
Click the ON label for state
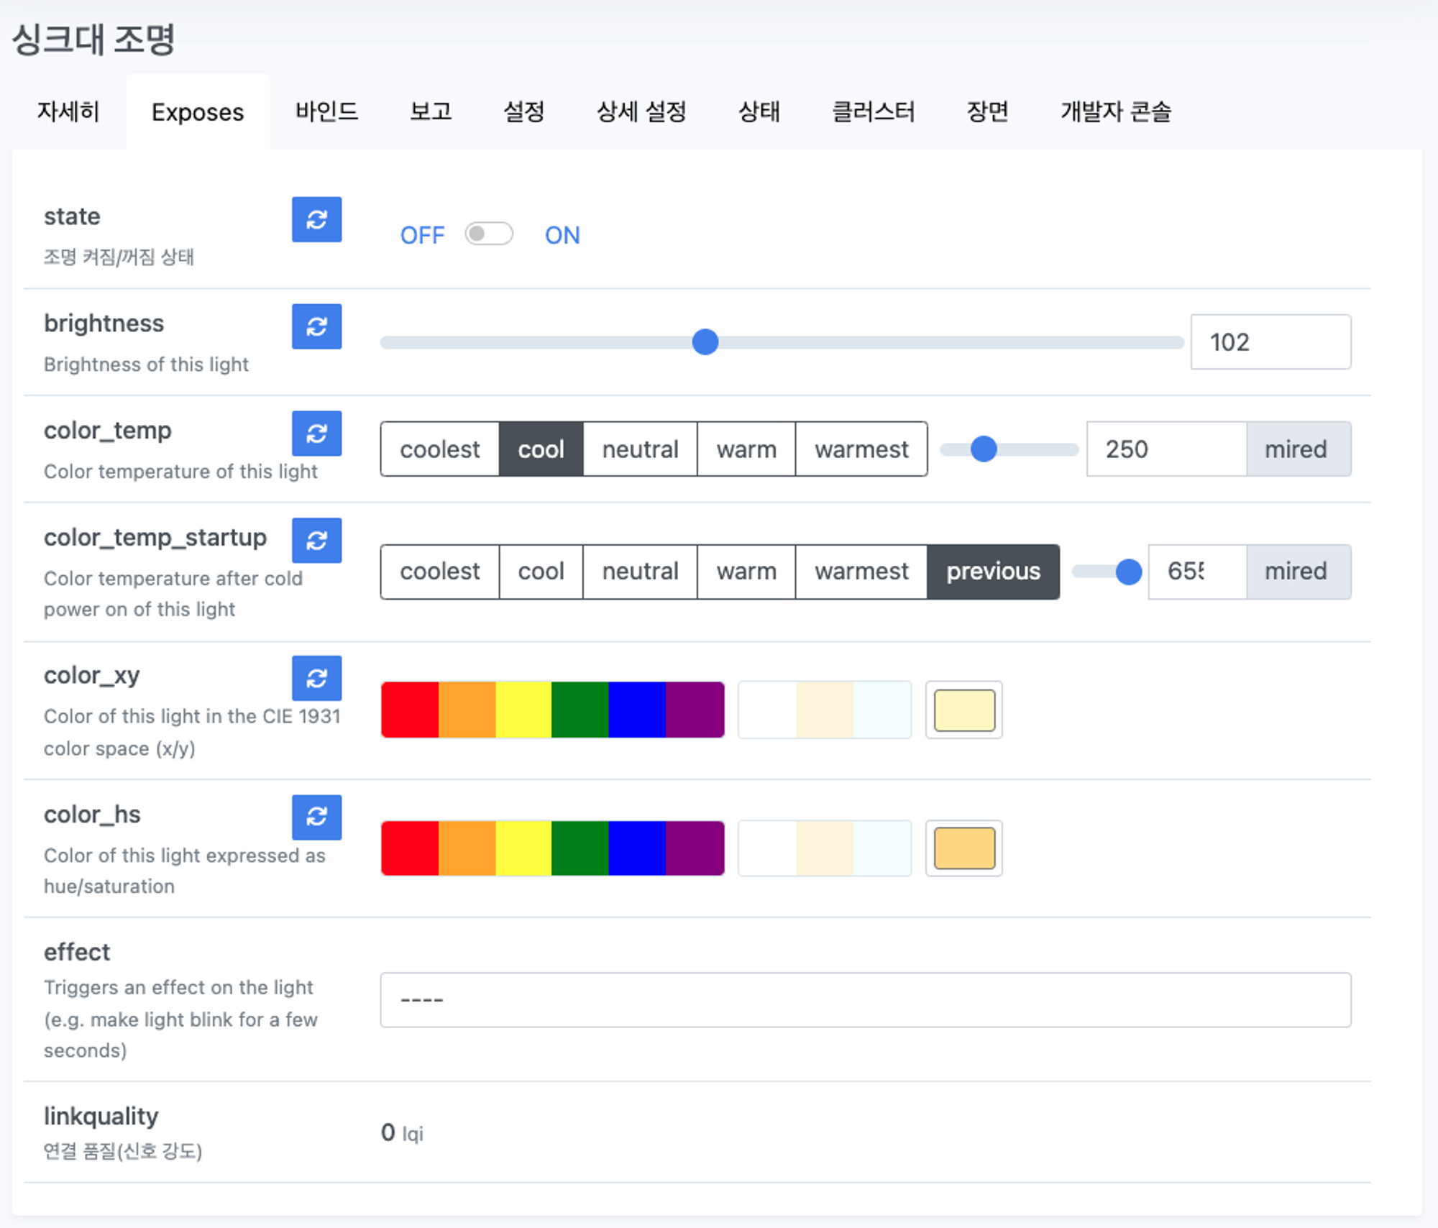562,235
